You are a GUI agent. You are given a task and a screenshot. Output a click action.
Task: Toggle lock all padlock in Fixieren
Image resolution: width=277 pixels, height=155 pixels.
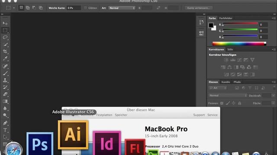pos(239,103)
